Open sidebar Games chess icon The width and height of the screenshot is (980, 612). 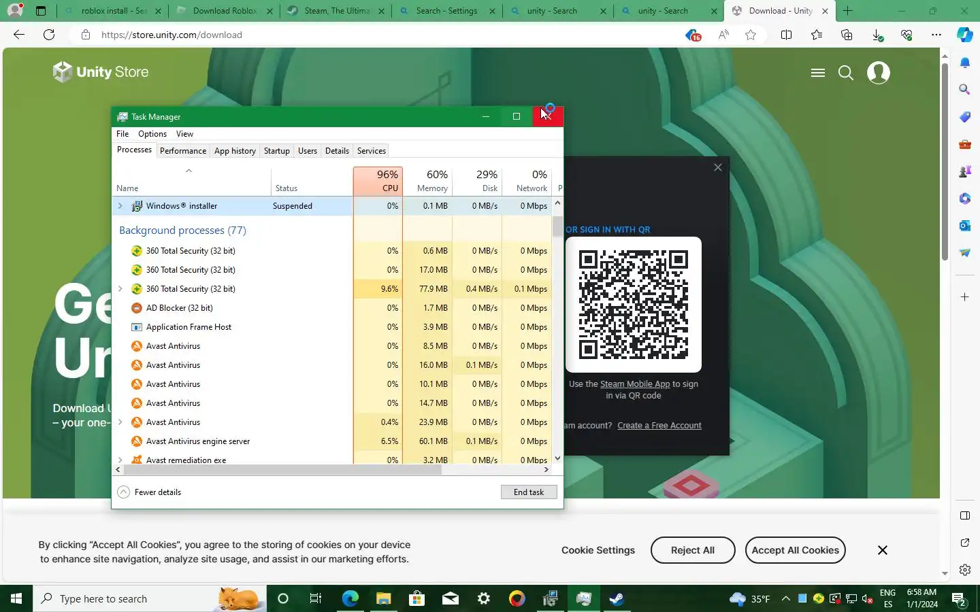(965, 171)
